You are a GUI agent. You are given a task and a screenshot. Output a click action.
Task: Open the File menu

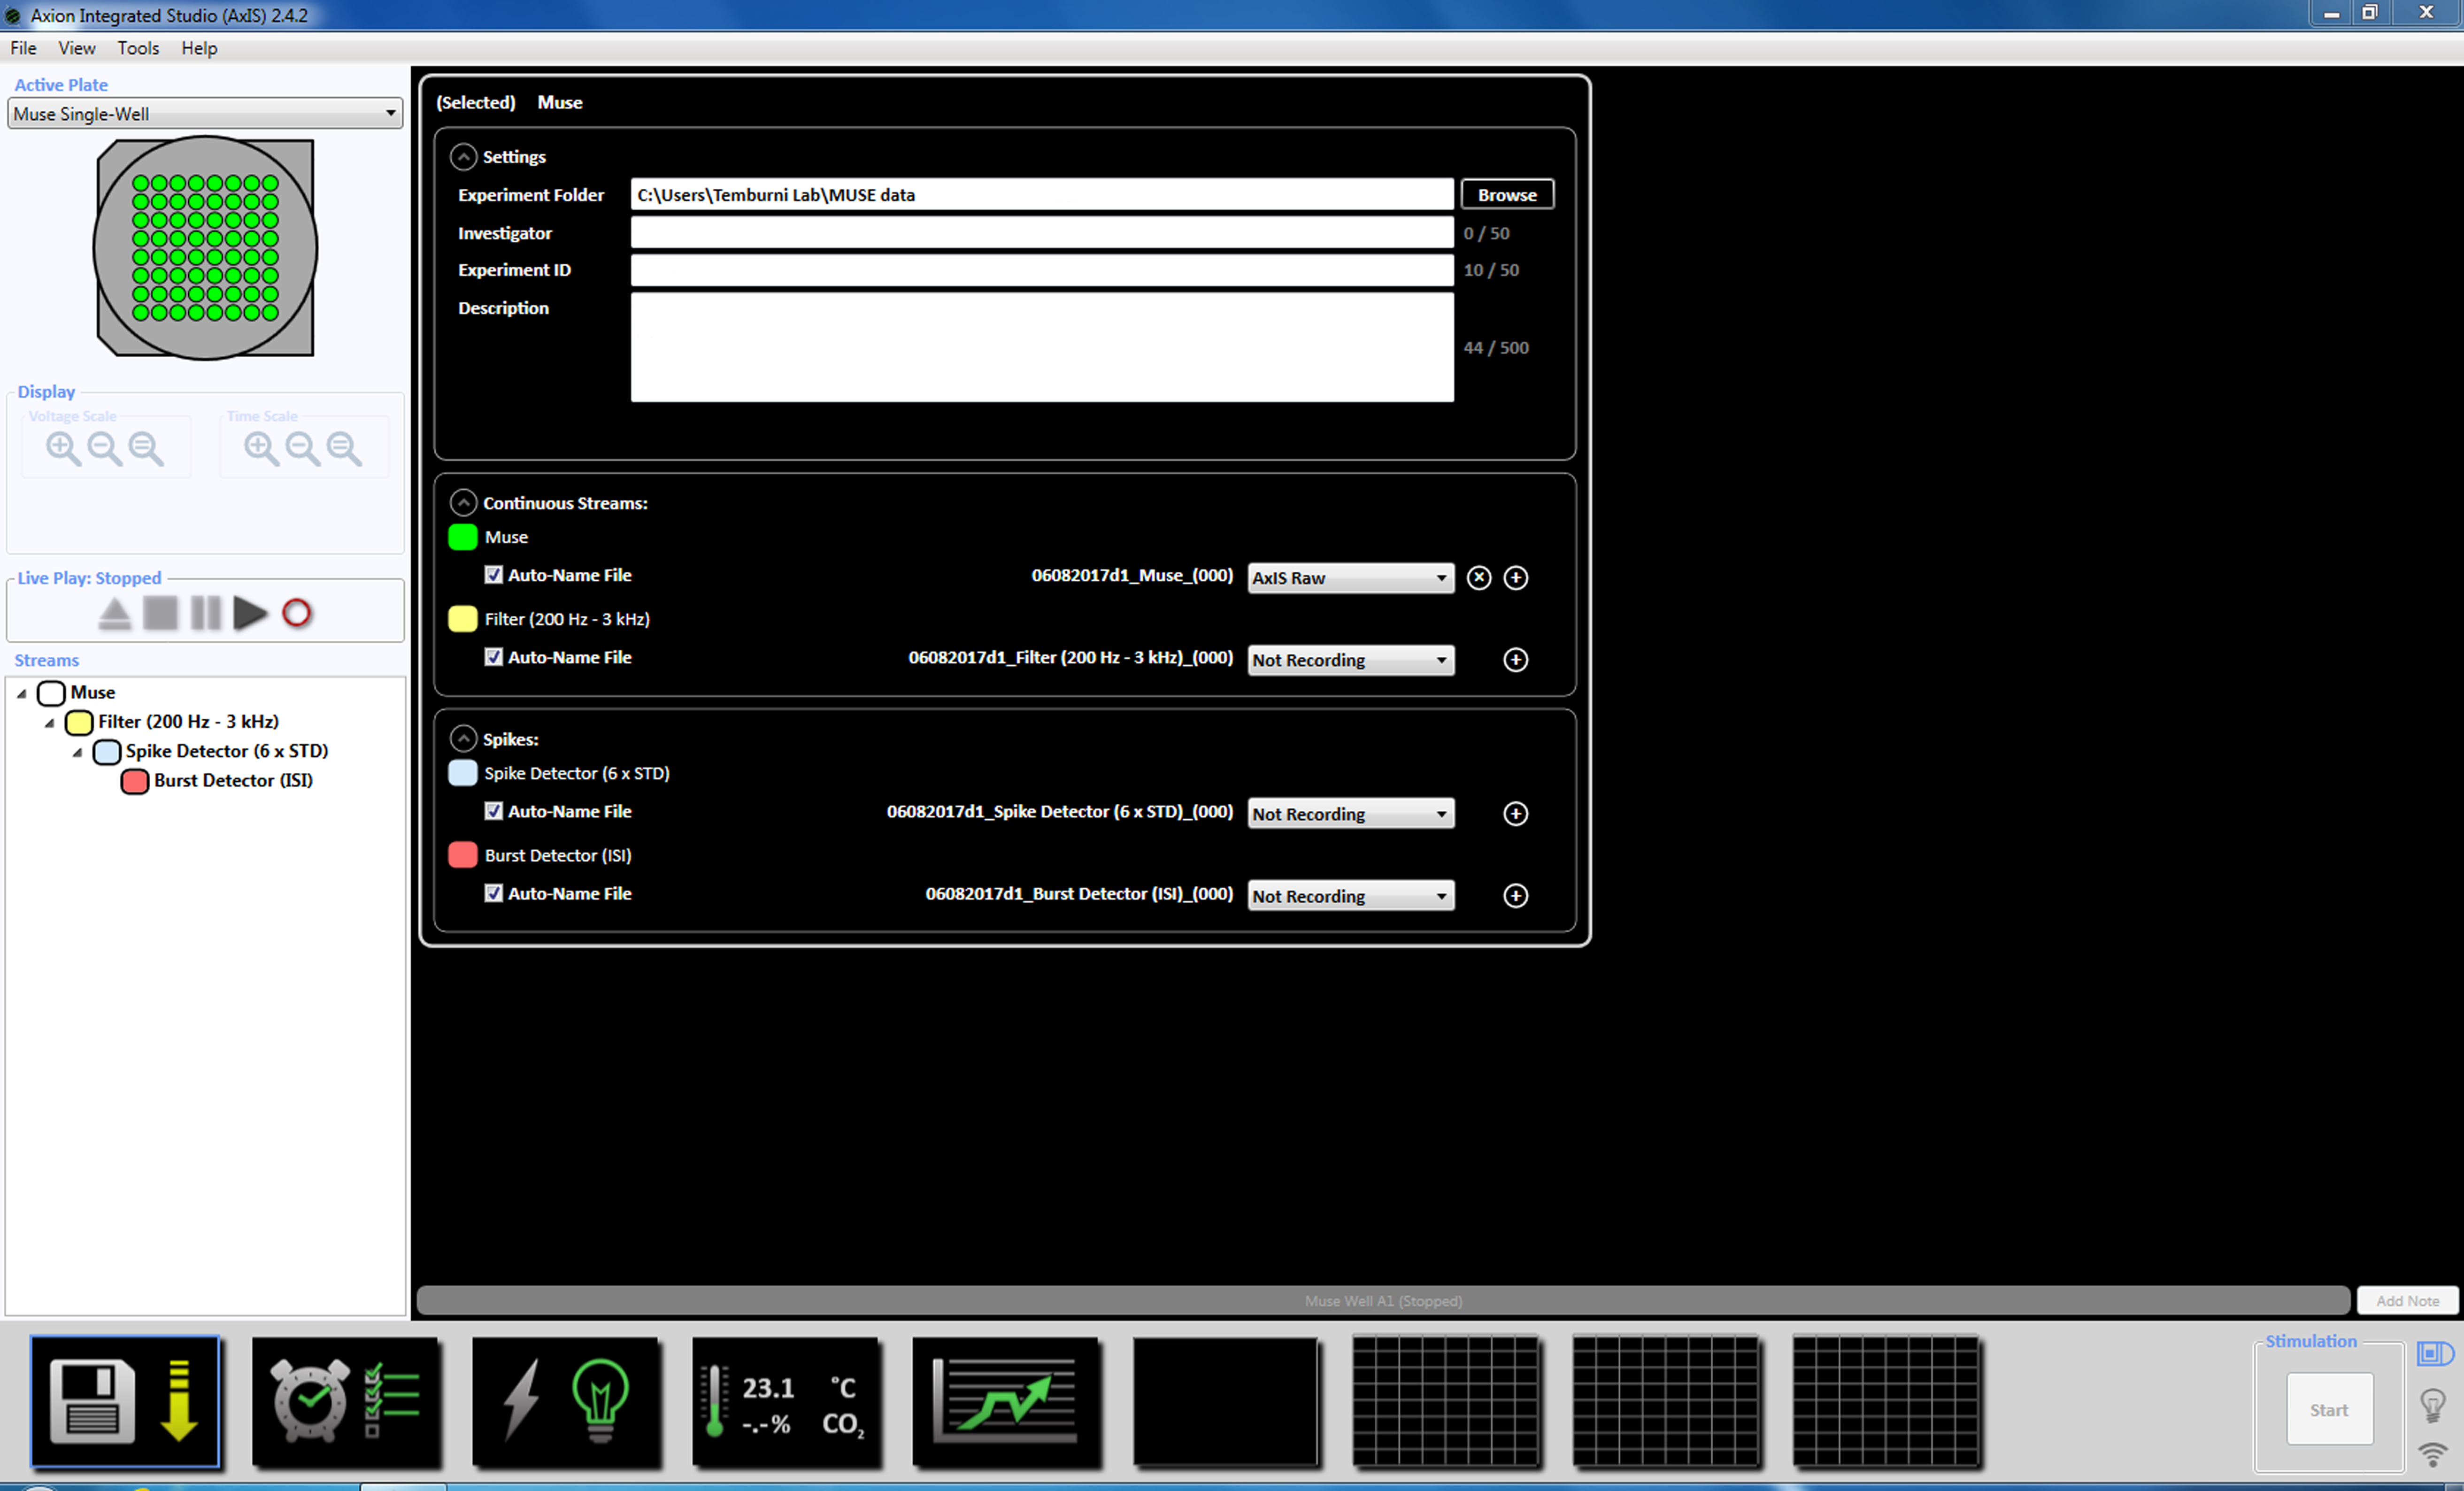tap(23, 48)
